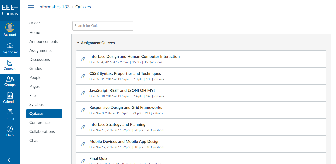336x164 pixels.
Task: Open the Dashboard speedometer icon
Action: pos(10,46)
